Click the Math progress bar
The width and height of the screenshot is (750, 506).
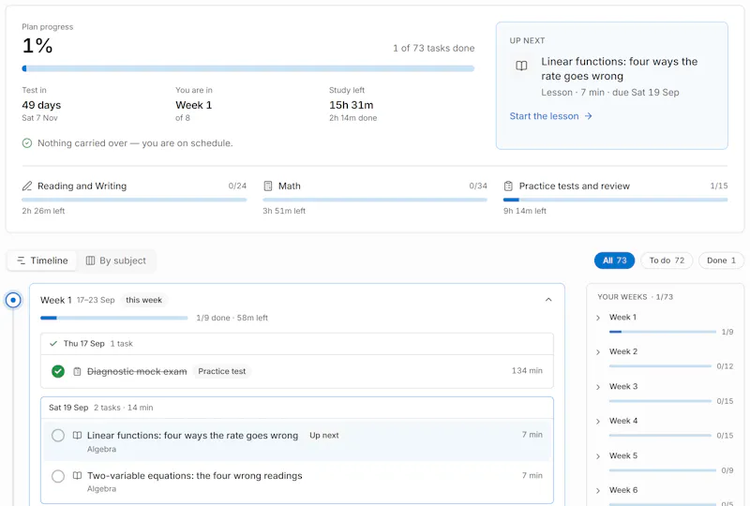coord(374,200)
